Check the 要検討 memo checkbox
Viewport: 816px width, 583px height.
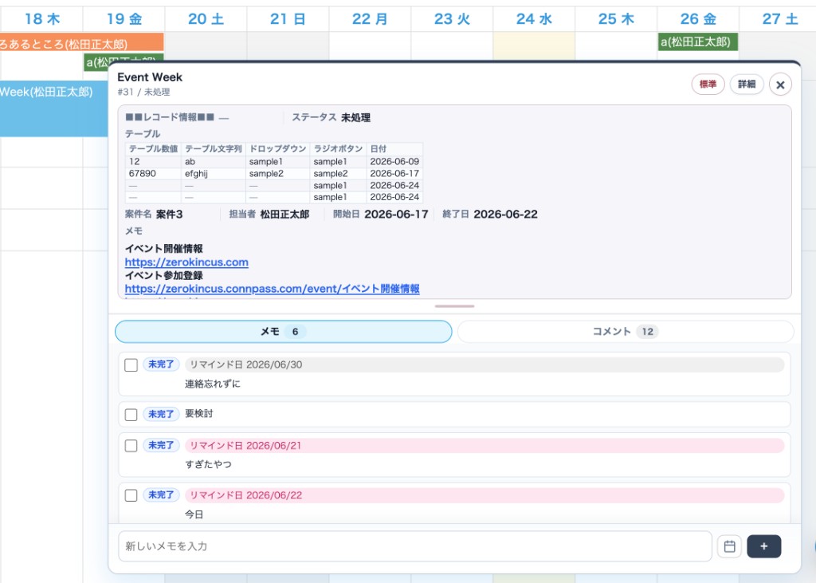click(x=131, y=415)
